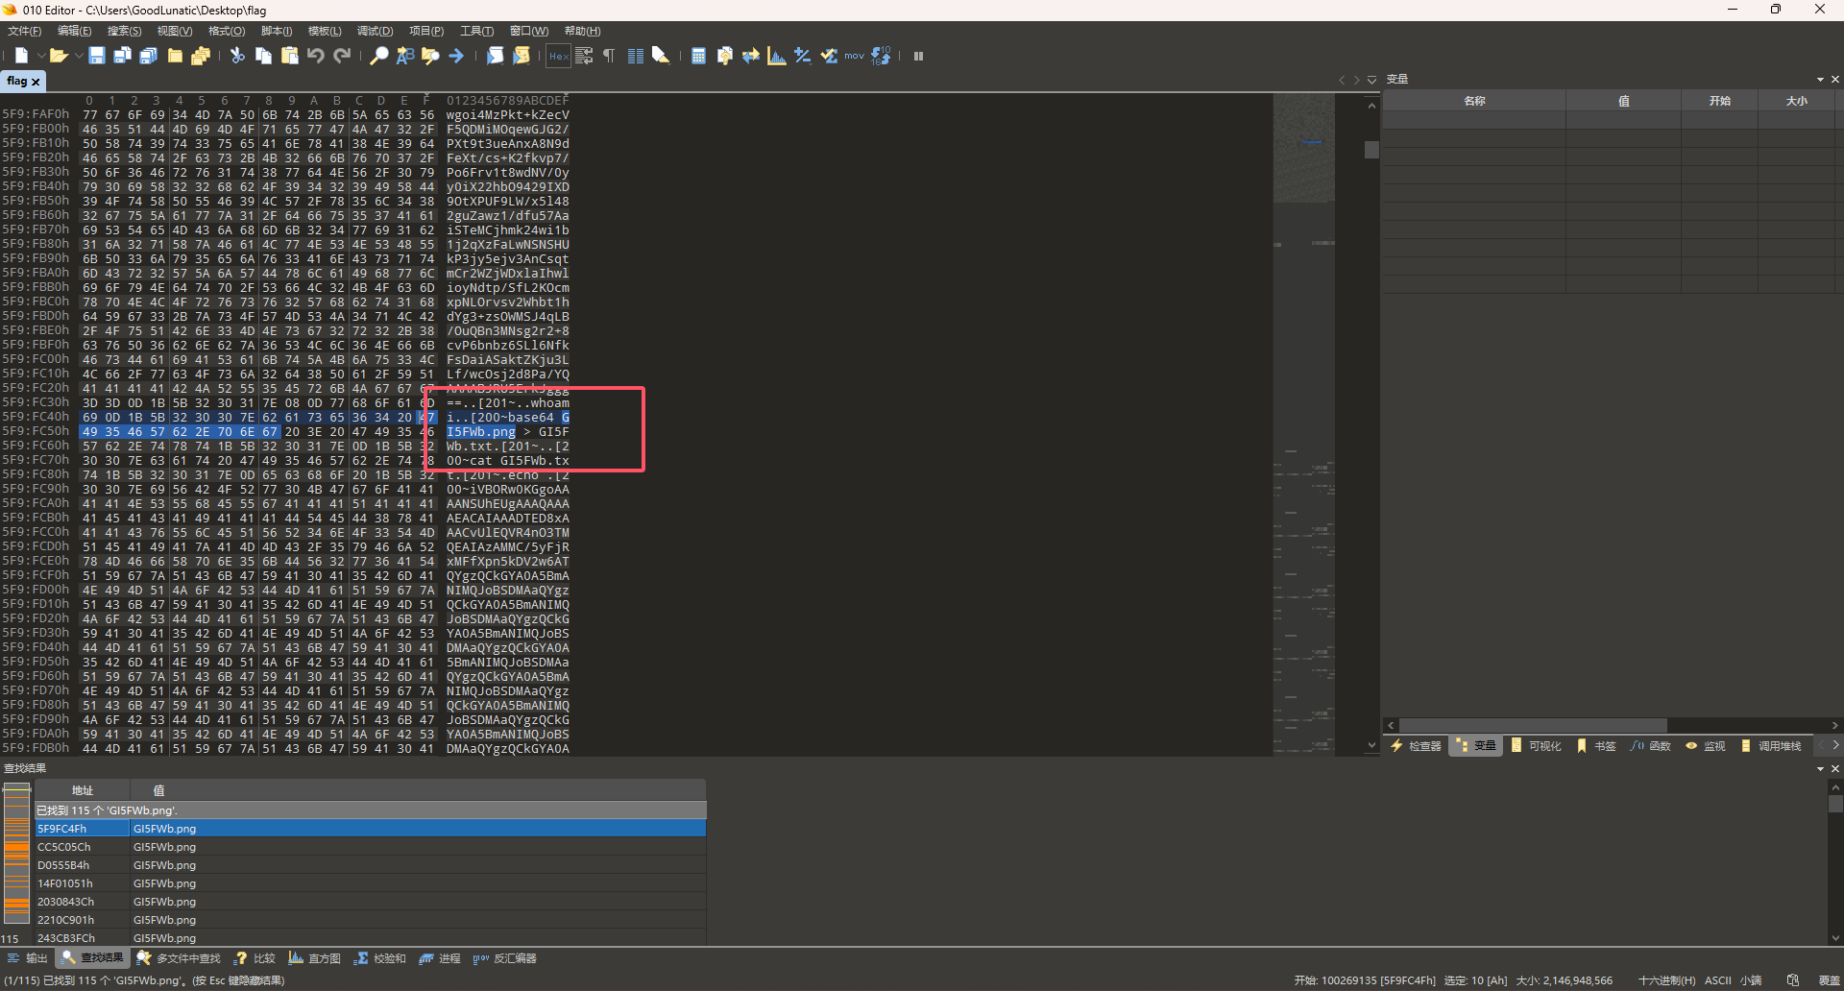Image resolution: width=1844 pixels, height=991 pixels.
Task: Open the 变量 panel options dropdown arrow
Action: point(1820,80)
